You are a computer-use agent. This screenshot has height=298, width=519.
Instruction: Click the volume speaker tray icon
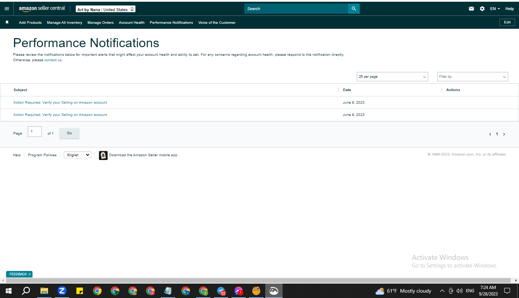pos(459,291)
